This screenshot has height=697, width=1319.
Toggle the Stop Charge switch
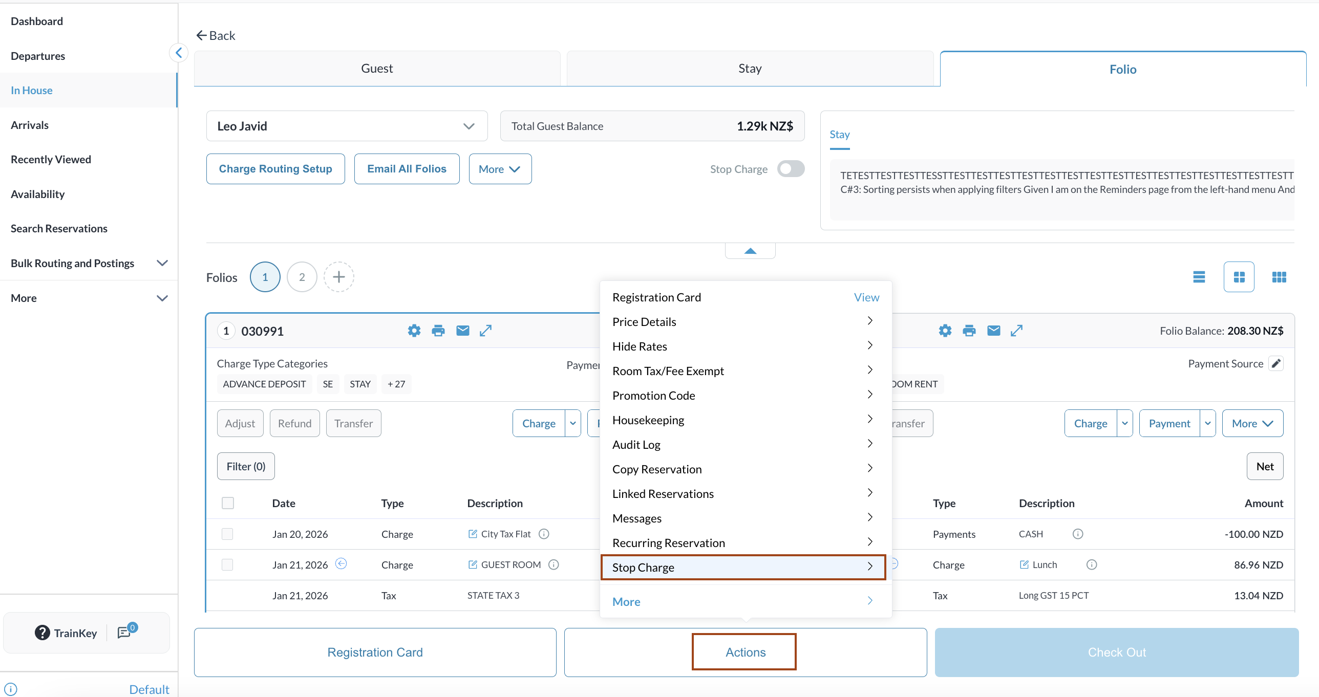coord(791,169)
